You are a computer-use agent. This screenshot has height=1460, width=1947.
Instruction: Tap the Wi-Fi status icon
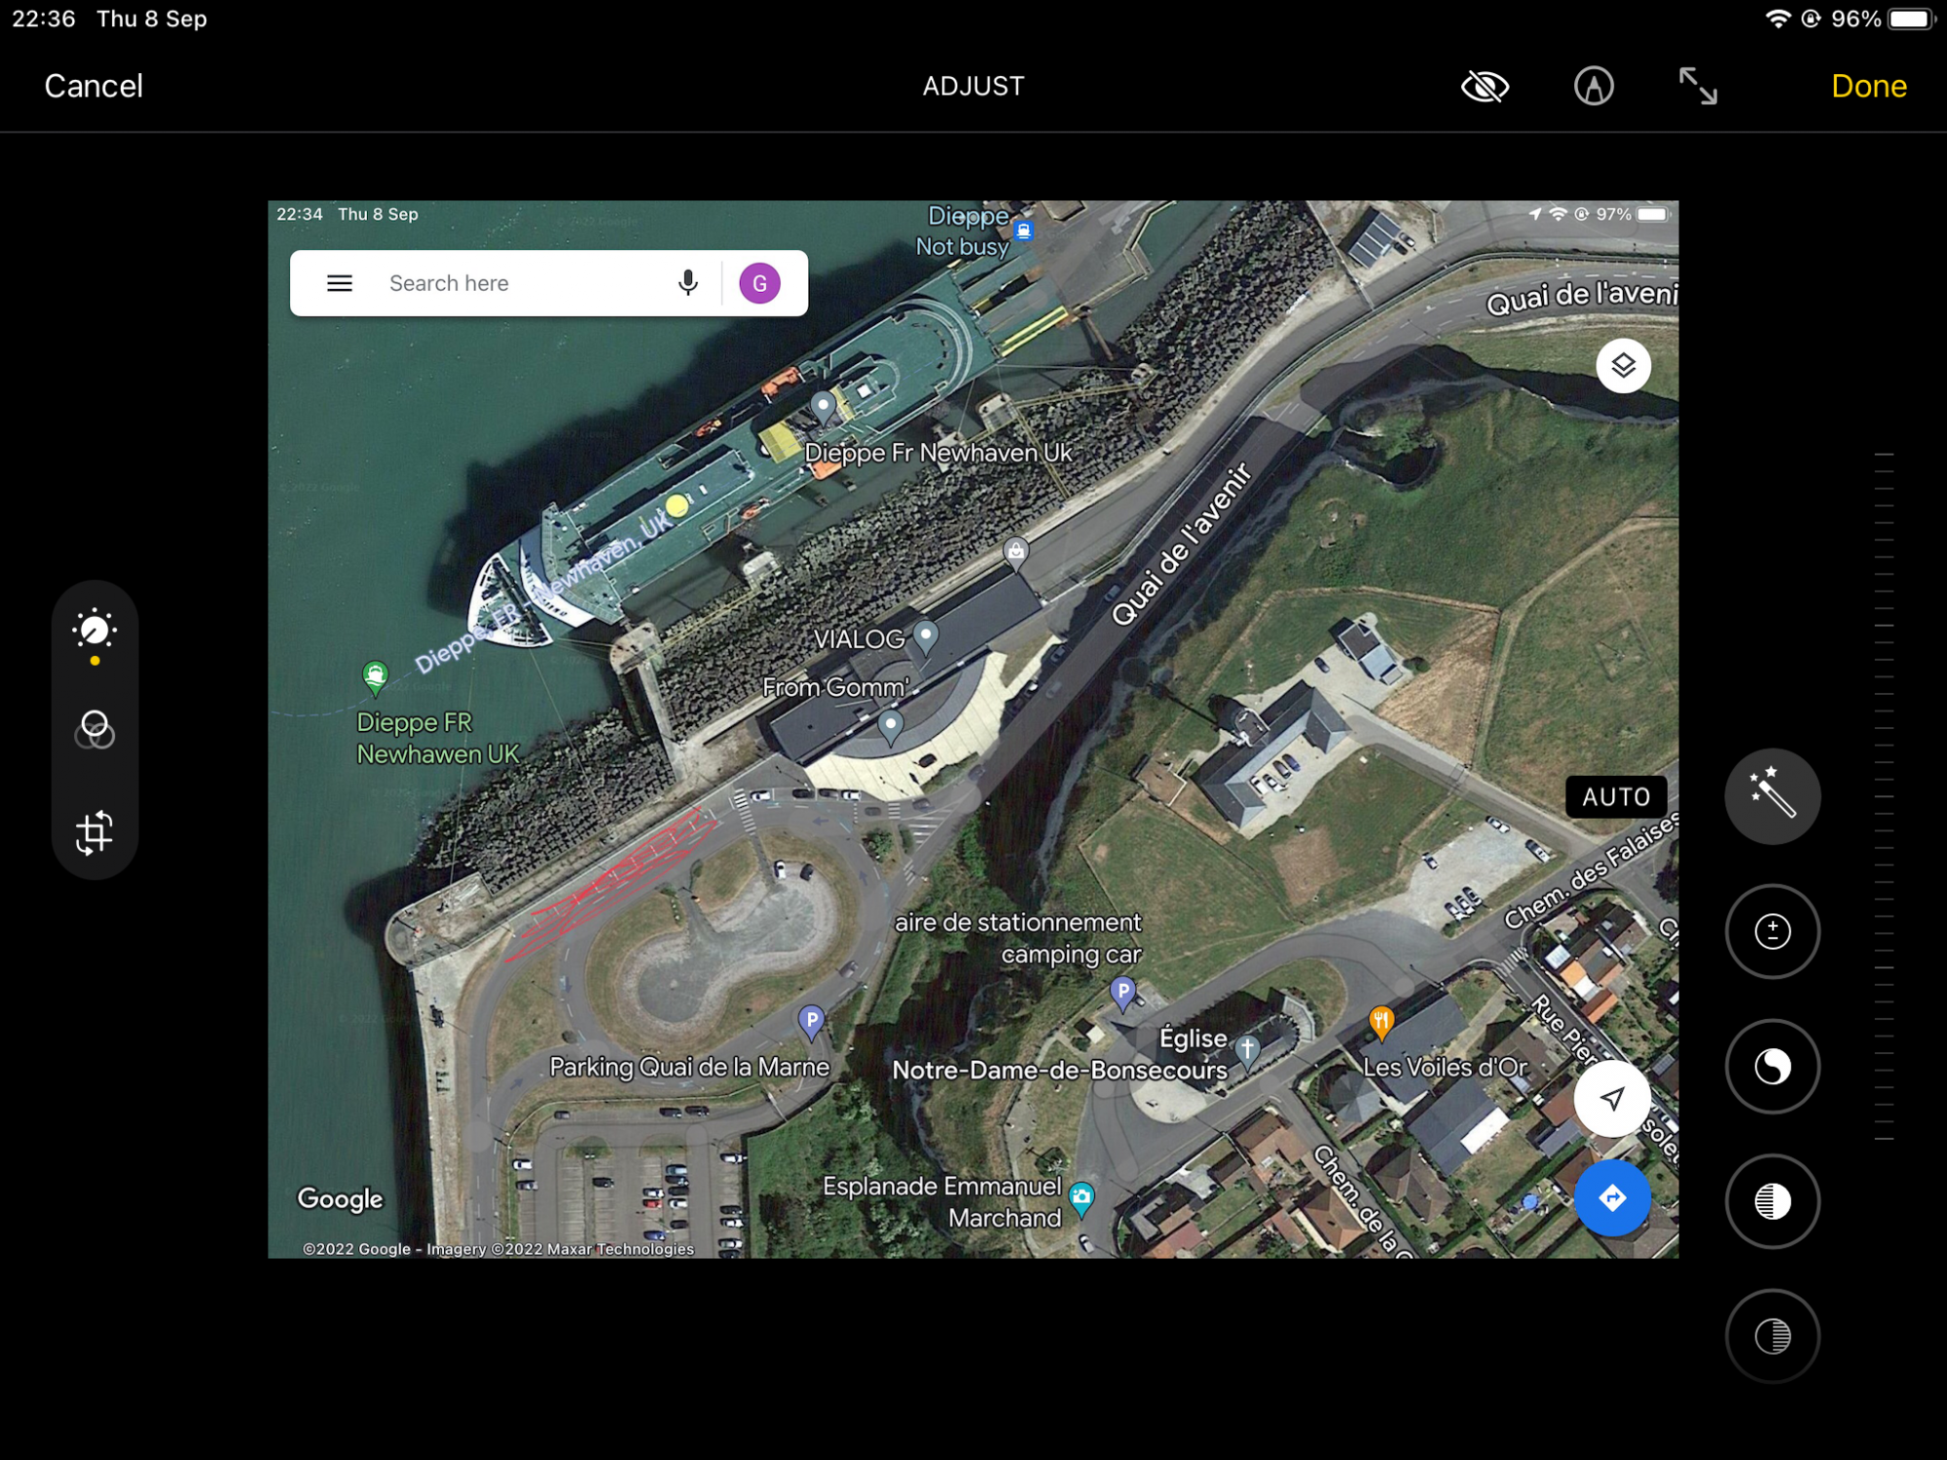tap(1778, 19)
